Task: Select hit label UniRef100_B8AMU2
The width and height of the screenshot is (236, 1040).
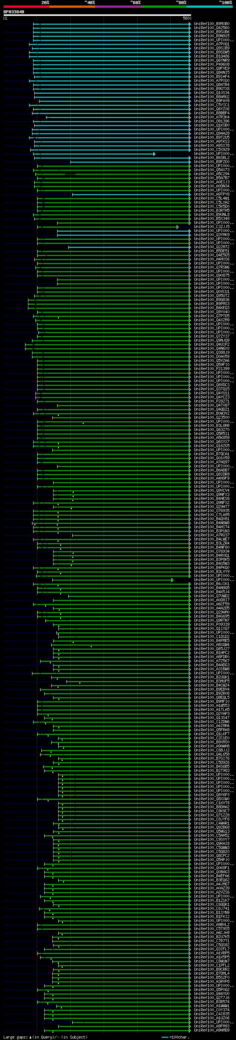Action: coord(212,97)
